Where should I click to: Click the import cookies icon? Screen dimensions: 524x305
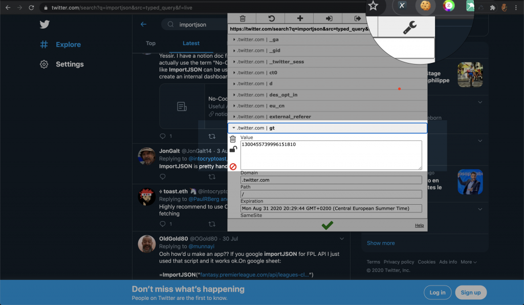tap(329, 18)
